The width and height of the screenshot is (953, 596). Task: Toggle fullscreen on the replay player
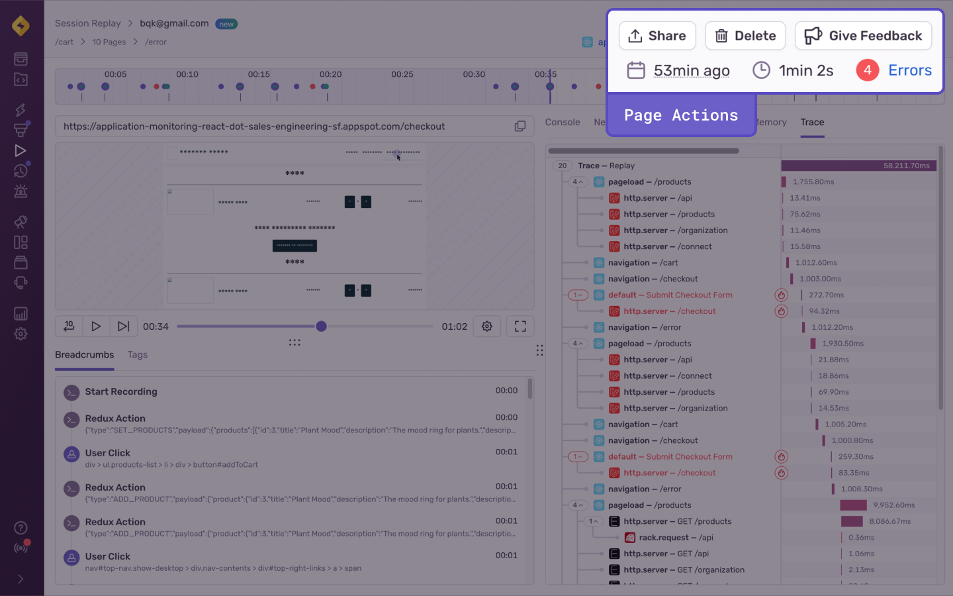(520, 326)
